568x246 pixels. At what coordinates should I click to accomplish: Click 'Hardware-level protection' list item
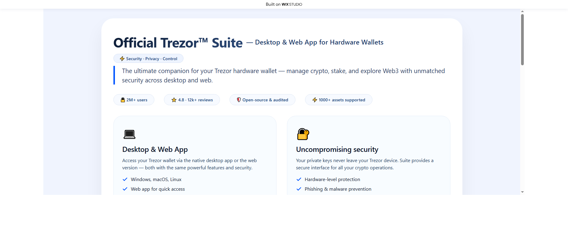(332, 180)
